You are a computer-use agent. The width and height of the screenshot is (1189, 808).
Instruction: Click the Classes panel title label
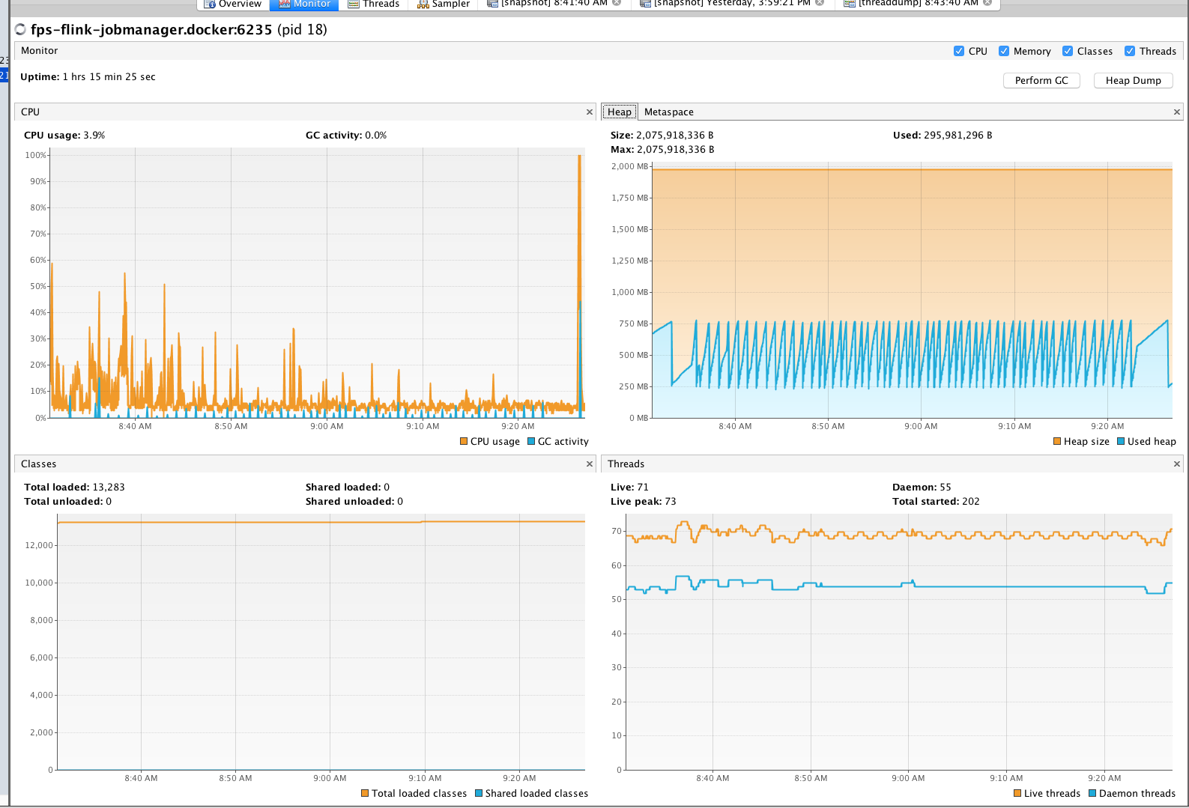coord(38,464)
